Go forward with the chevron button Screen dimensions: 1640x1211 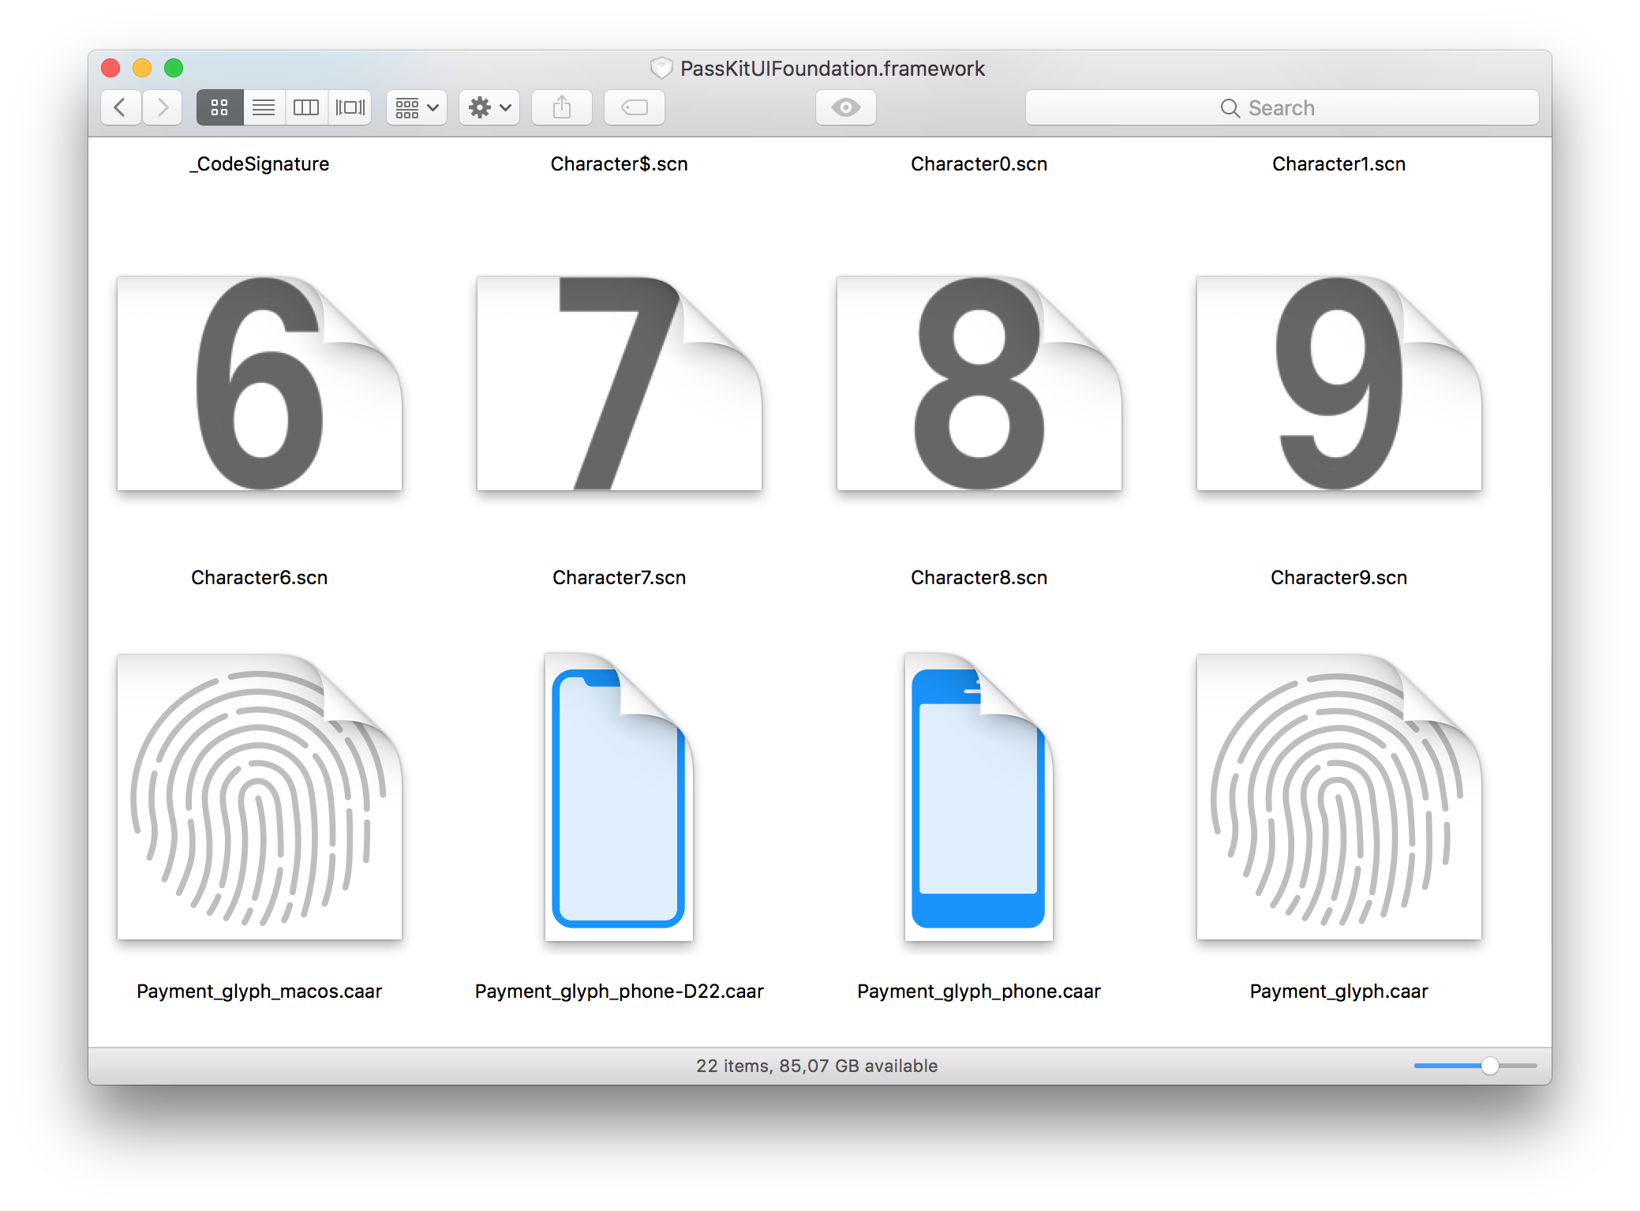[163, 107]
